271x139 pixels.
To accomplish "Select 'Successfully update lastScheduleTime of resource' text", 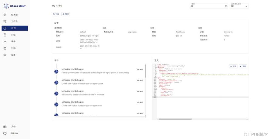I will pos(83,95).
